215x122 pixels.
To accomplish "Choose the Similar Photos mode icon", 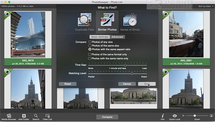I will [x=107, y=19].
